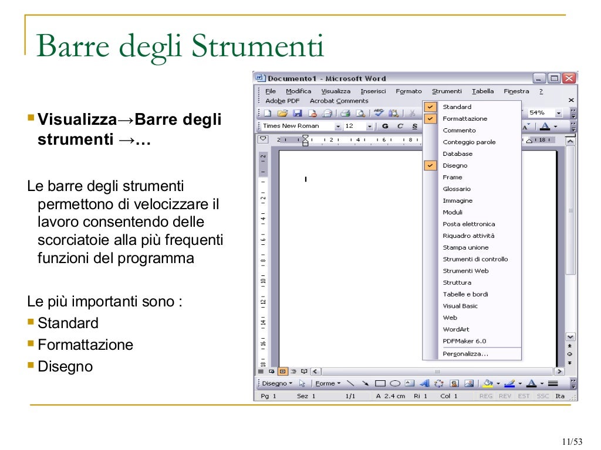The image size is (601, 450).
Task: Click the Fill Color paint bucket
Action: click(488, 383)
